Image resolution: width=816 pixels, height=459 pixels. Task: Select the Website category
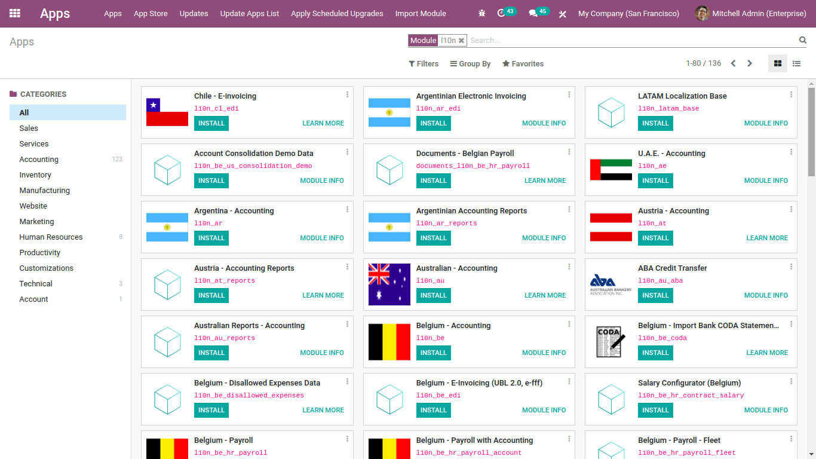[x=68, y=206]
